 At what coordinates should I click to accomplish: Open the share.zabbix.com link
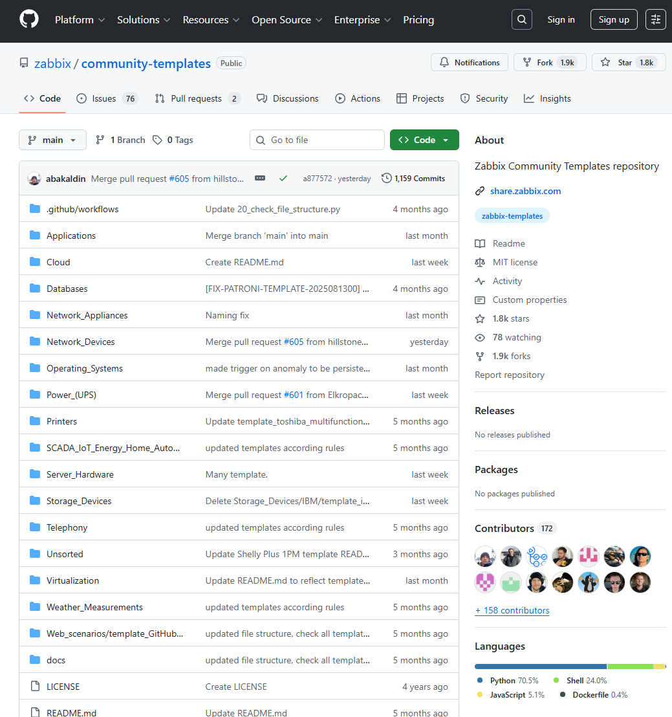525,191
